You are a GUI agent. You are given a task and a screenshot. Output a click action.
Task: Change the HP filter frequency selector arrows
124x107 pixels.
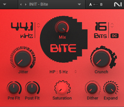click(75, 72)
